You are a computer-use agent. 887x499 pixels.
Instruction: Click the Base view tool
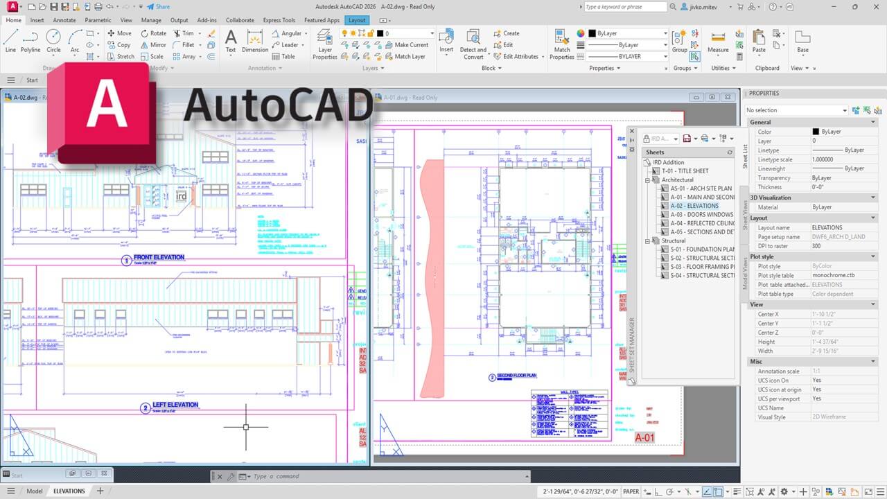(802, 40)
